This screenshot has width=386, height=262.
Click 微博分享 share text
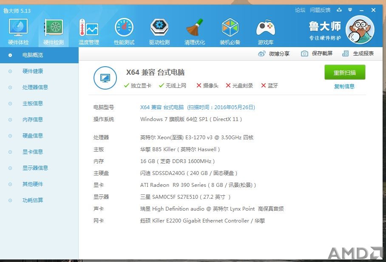(279, 54)
